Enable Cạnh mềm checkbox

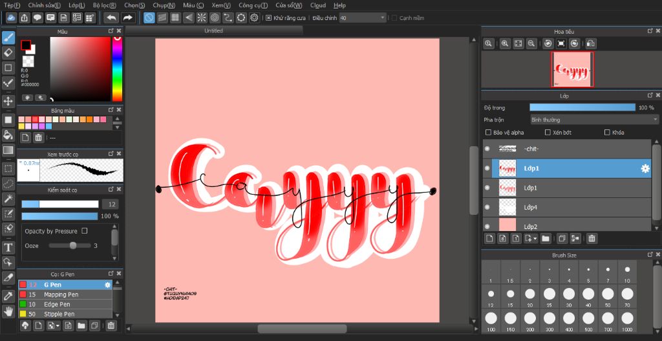(394, 17)
